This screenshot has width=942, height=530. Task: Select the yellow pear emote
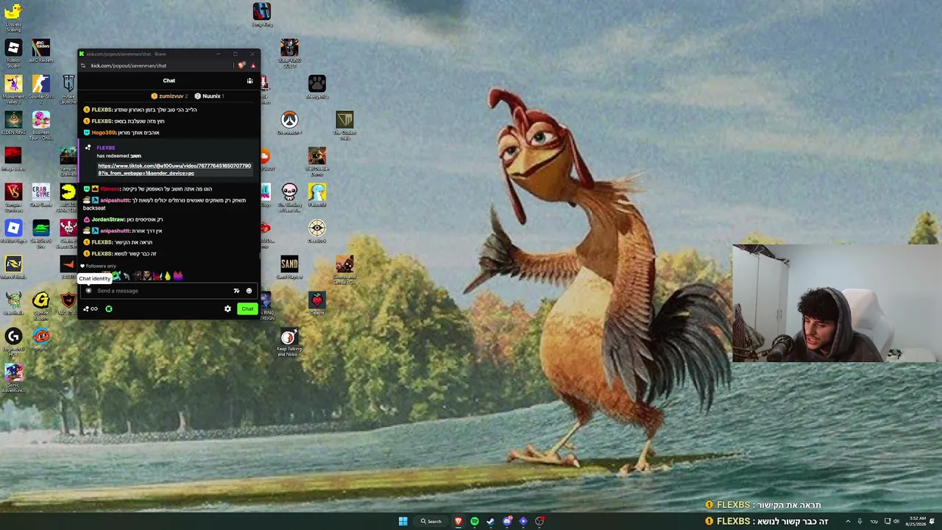click(x=168, y=276)
